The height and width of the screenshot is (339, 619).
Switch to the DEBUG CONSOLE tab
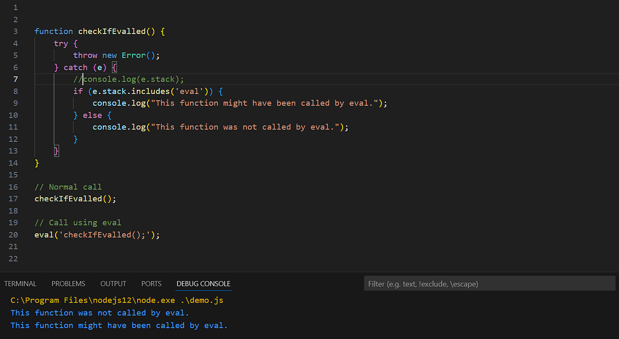point(204,283)
